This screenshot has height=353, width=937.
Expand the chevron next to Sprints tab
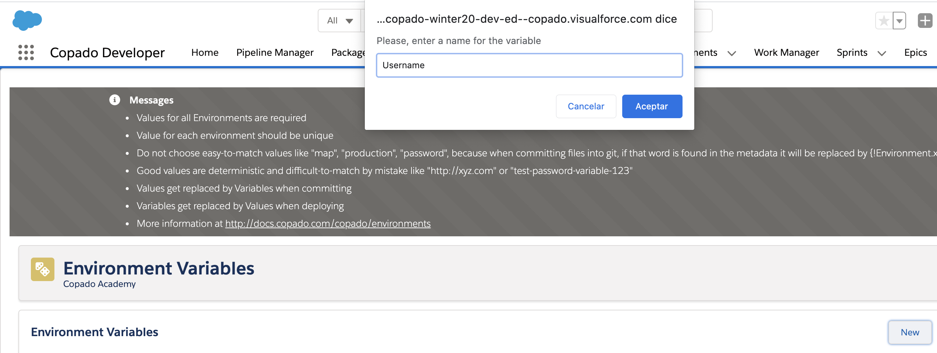[x=882, y=54]
